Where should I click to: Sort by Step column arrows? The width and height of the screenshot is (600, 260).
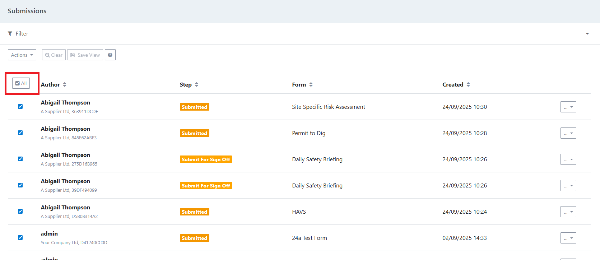tap(196, 85)
